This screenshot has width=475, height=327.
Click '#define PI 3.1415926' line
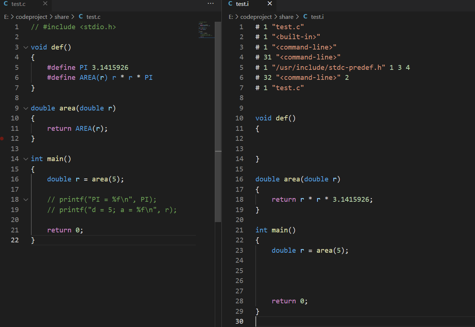point(88,68)
